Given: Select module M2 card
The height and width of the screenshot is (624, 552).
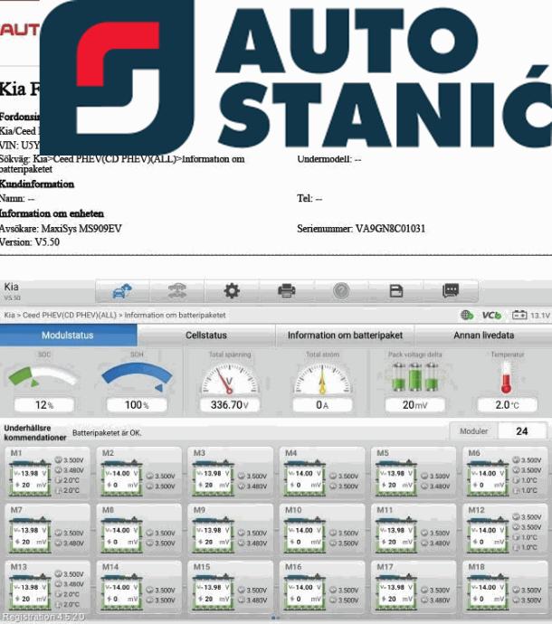Looking at the screenshot, I should (138, 473).
